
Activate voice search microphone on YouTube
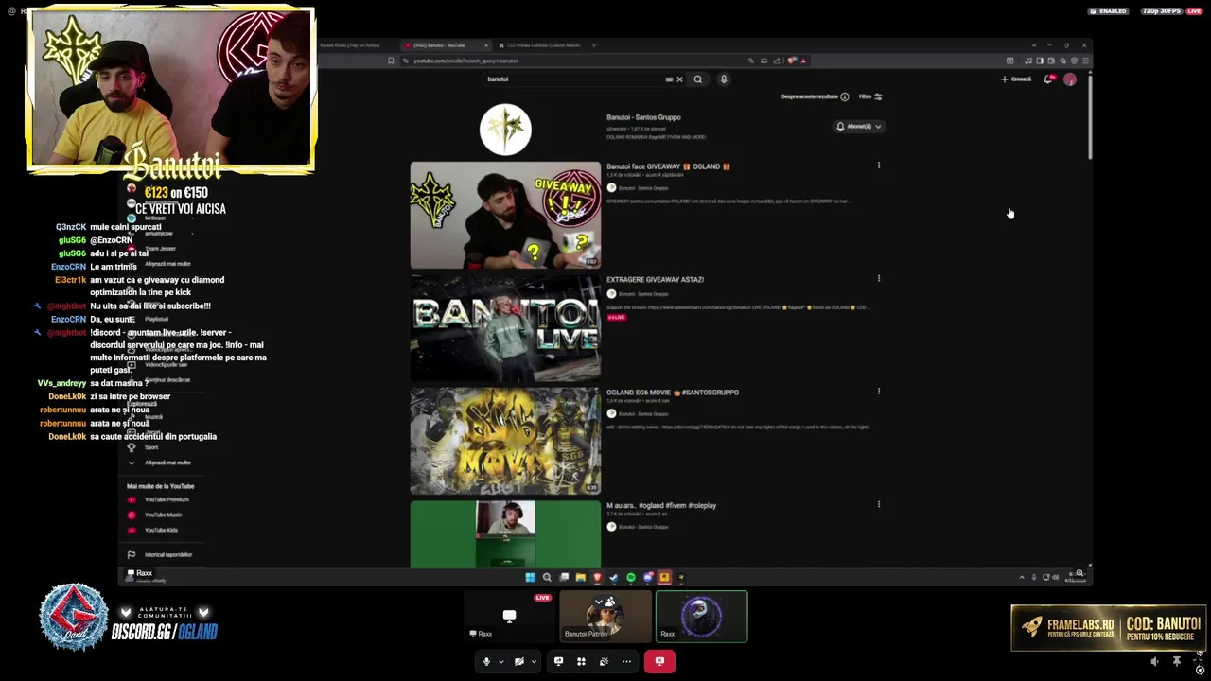pos(724,79)
